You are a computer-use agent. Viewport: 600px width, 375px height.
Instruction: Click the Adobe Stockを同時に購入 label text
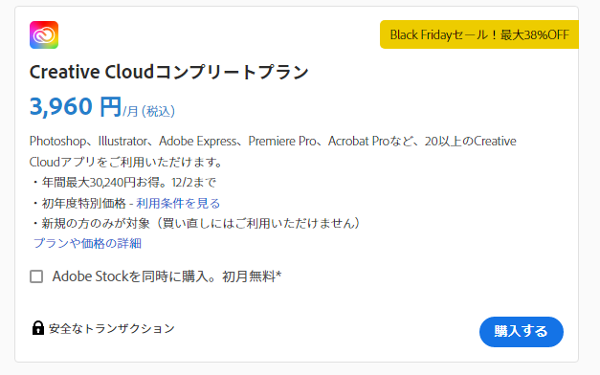167,276
